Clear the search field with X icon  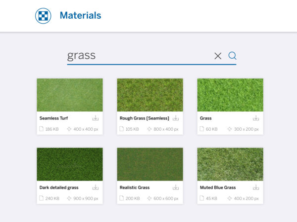tap(218, 56)
